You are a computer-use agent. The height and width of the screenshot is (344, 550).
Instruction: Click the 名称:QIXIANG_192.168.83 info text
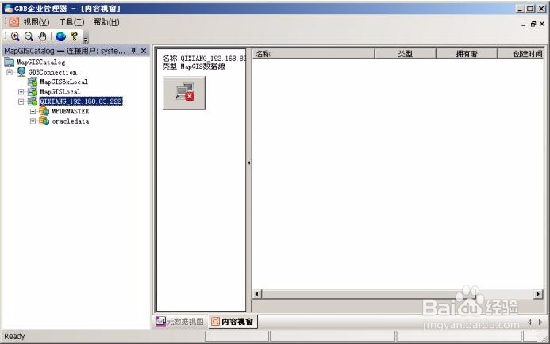pyautogui.click(x=204, y=59)
